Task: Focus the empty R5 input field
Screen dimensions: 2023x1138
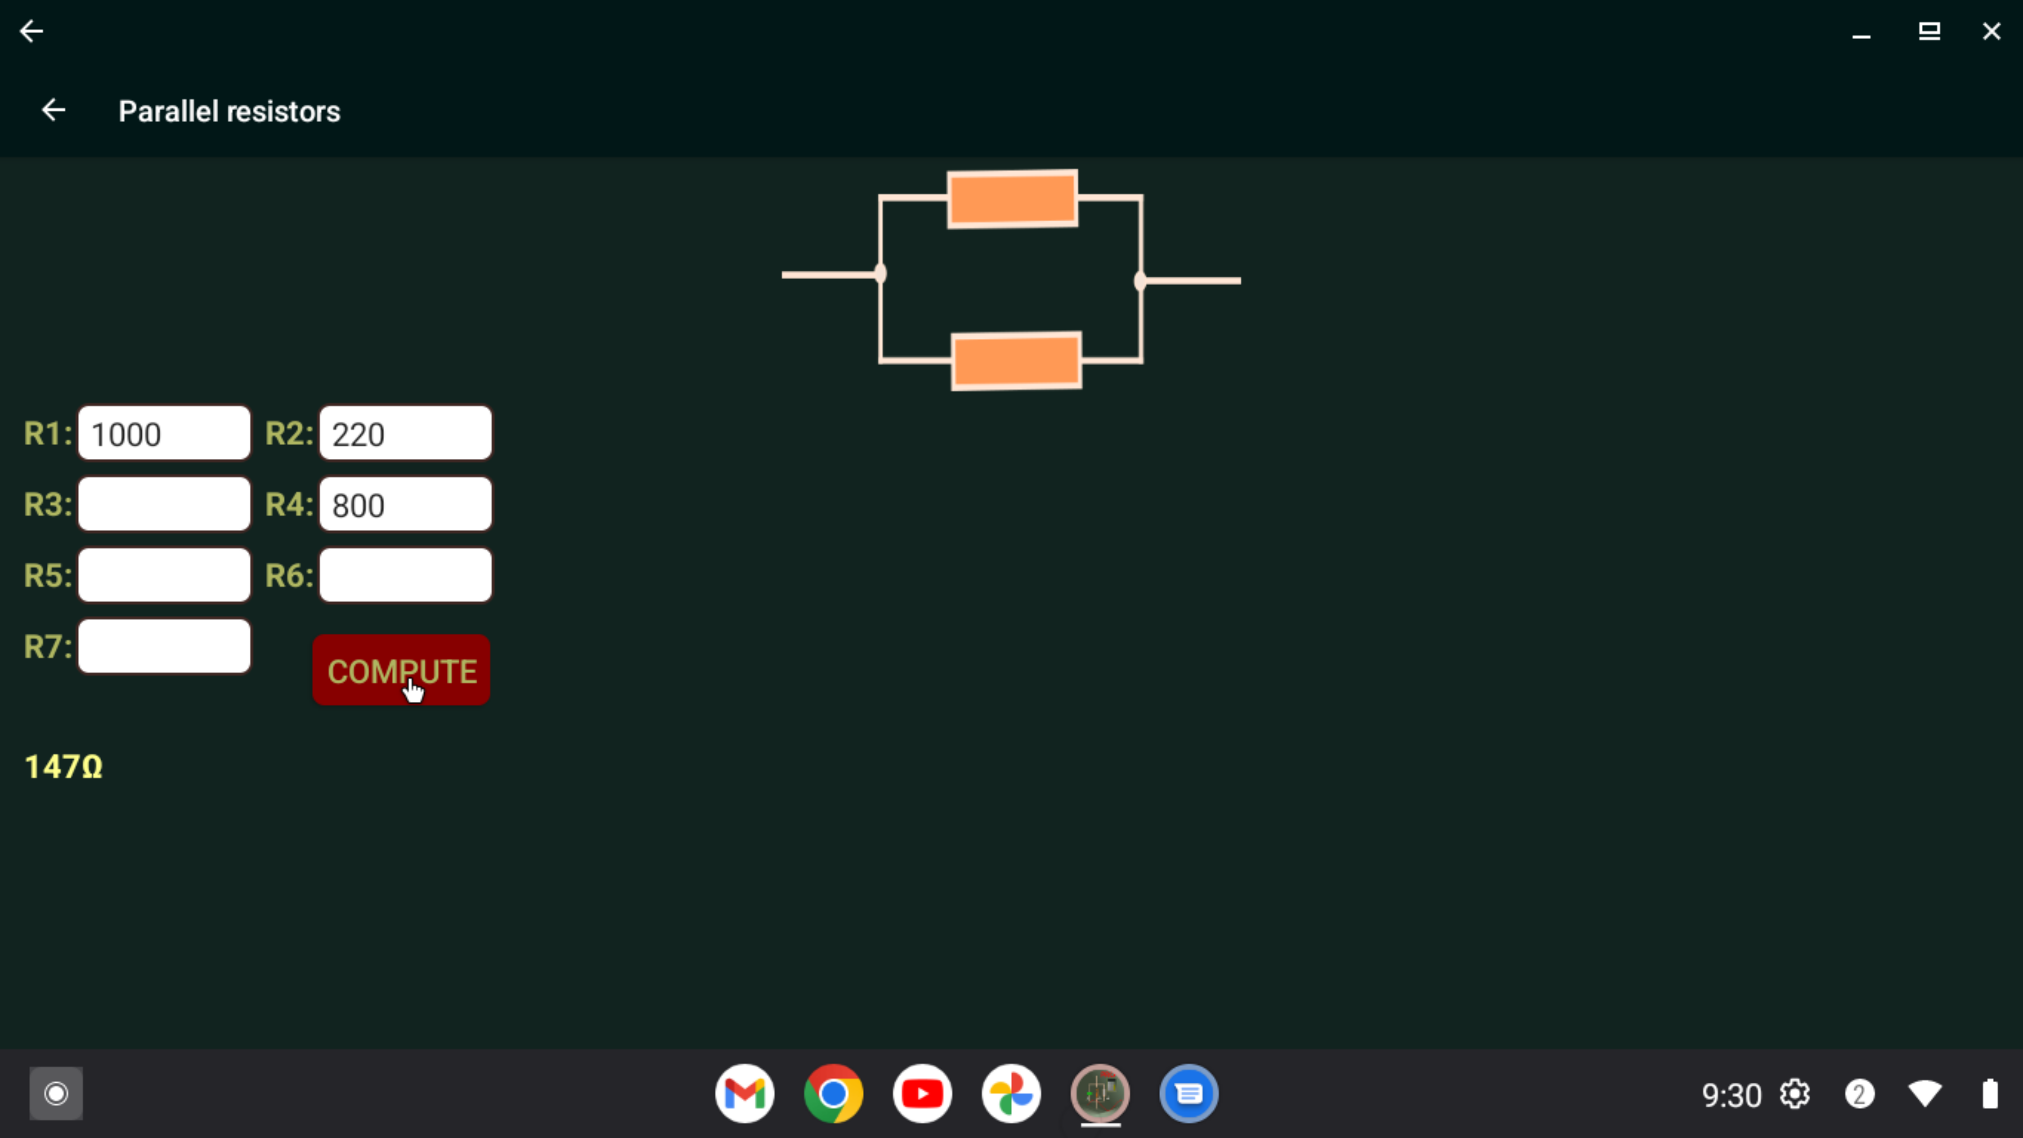Action: tap(164, 575)
